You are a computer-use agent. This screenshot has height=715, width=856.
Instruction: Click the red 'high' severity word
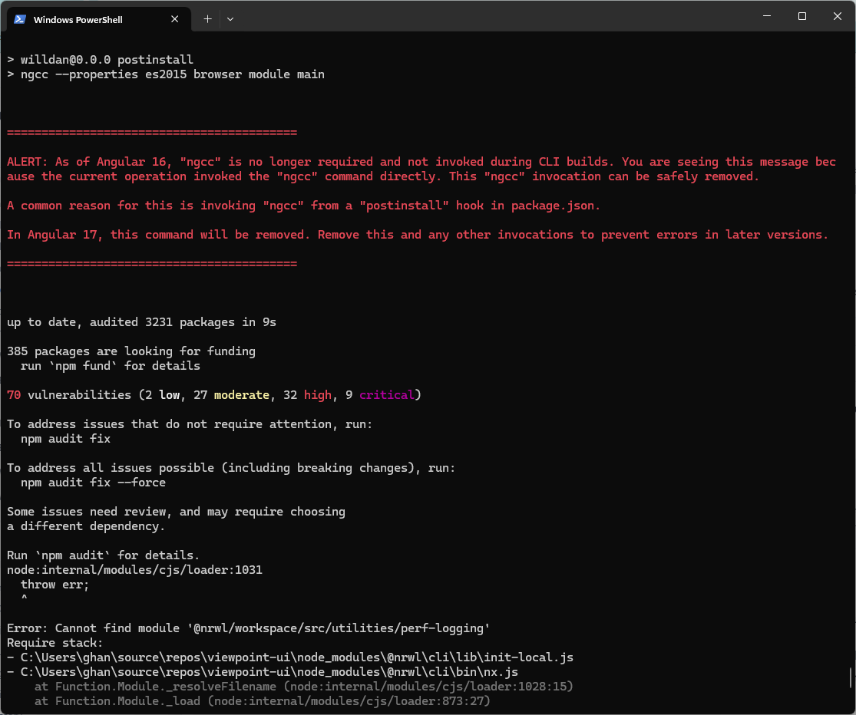point(318,395)
